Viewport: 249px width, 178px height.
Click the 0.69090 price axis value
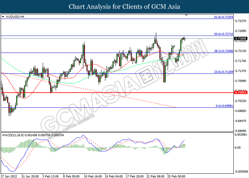240,131
